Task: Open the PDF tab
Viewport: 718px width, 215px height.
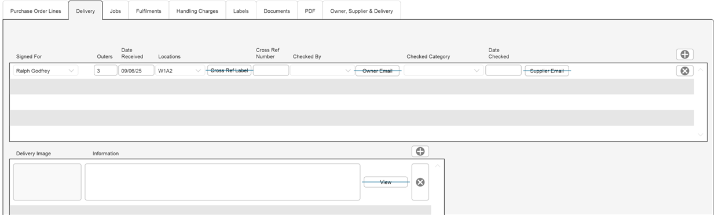Action: 310,11
